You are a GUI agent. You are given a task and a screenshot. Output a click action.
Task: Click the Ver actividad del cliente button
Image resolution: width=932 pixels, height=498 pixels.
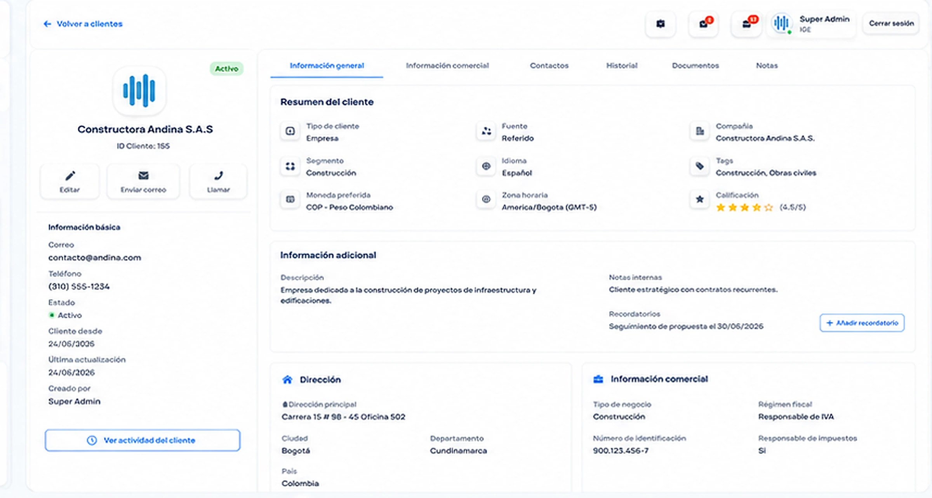click(143, 440)
